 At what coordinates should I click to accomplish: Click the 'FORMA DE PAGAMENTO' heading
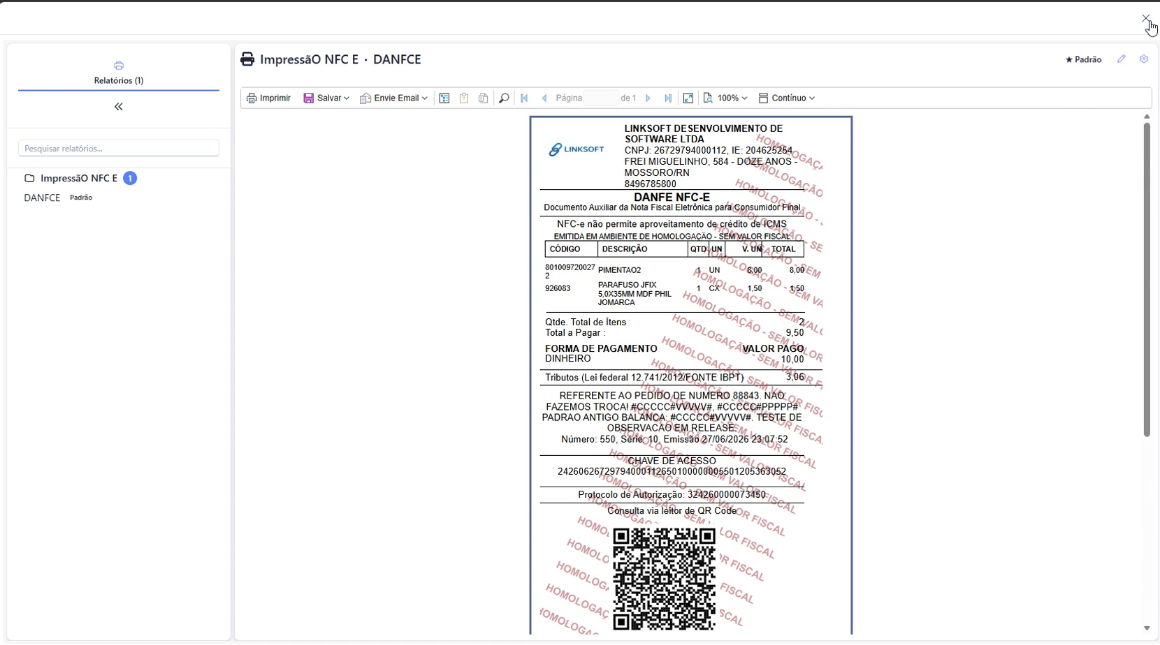601,348
